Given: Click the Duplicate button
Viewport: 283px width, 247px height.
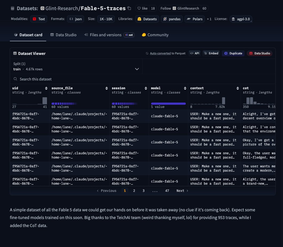Looking at the screenshot, I should pyautogui.click(x=233, y=53).
